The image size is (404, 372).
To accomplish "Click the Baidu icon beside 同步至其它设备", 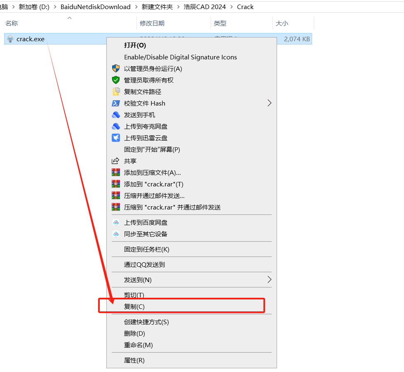I will pyautogui.click(x=116, y=234).
